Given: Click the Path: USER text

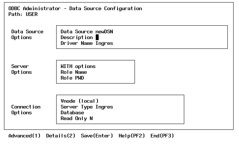Looking at the screenshot, I should pyautogui.click(x=23, y=14).
